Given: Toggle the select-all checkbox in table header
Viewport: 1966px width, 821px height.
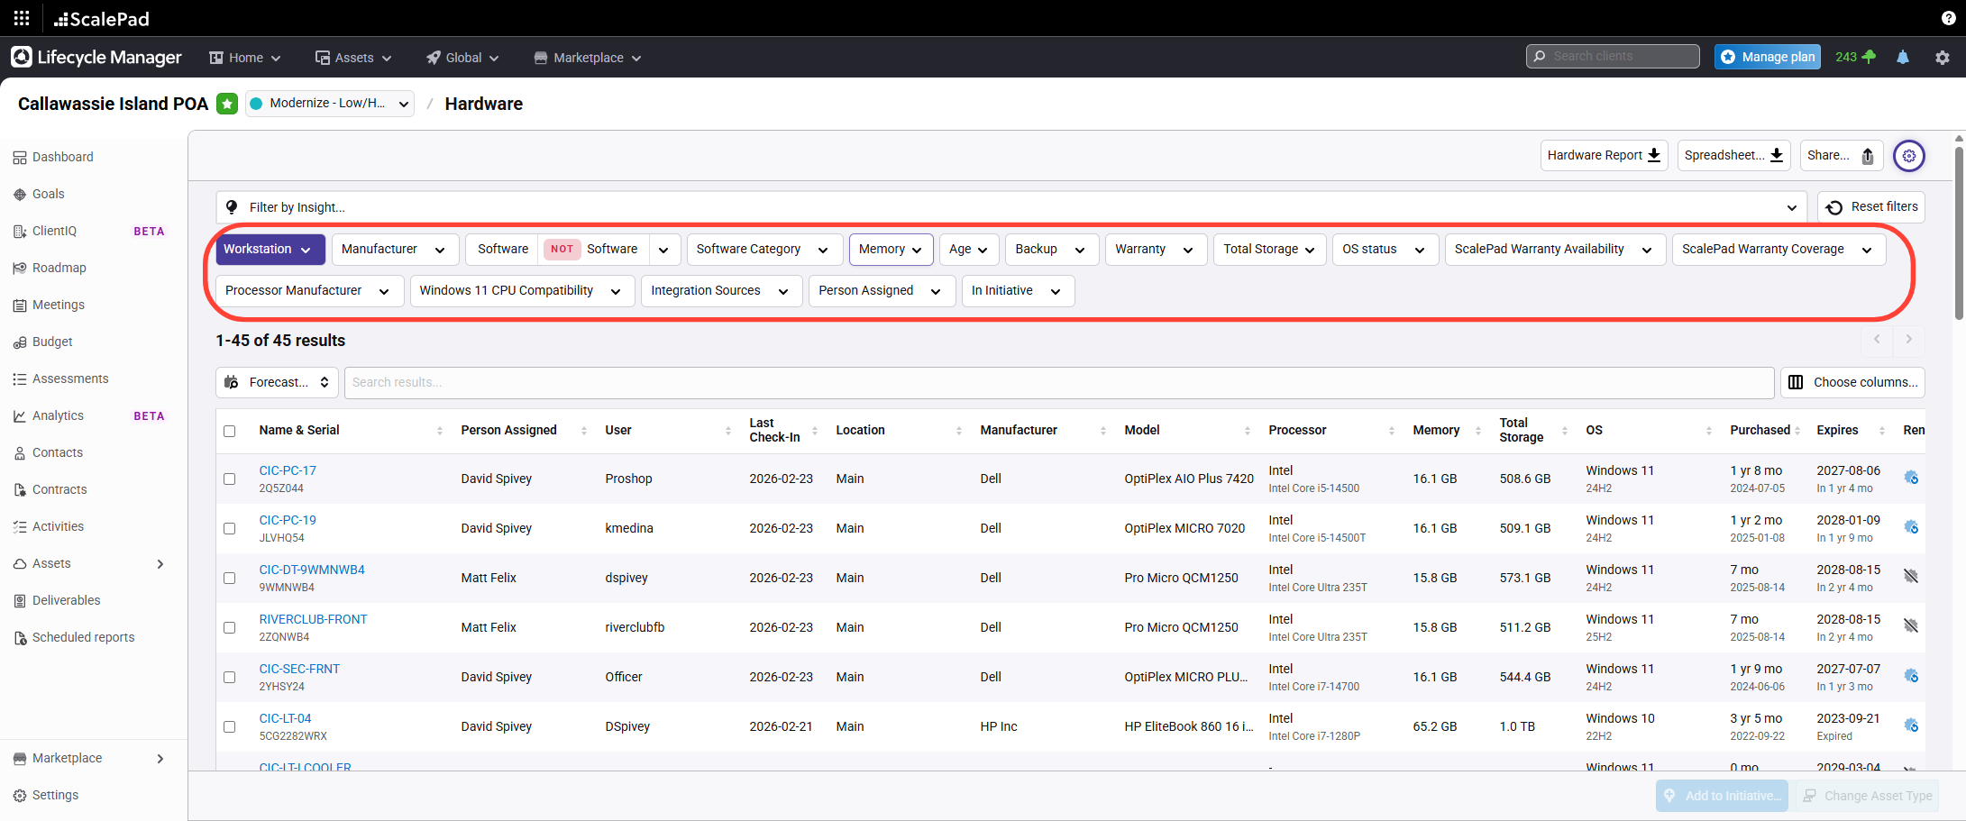Looking at the screenshot, I should [230, 431].
